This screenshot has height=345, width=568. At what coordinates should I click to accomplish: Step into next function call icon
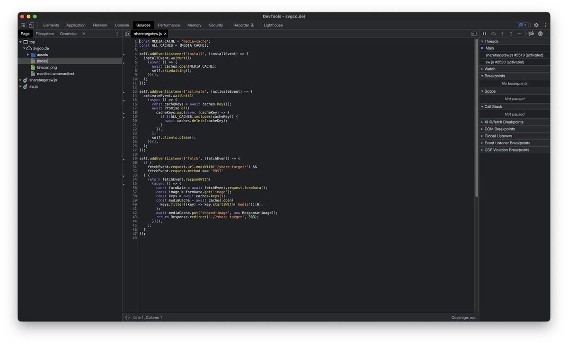coord(502,34)
